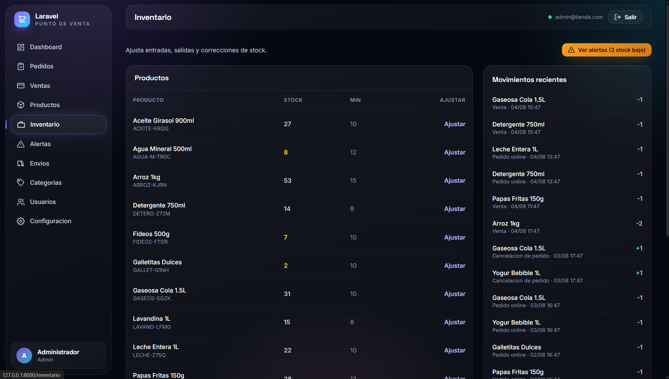Click Ajustar for Gaseosa Cola 1.5L
Image resolution: width=669 pixels, height=379 pixels.
[x=455, y=294]
